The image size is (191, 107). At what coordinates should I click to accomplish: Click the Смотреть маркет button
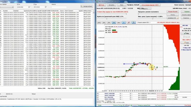point(186,15)
